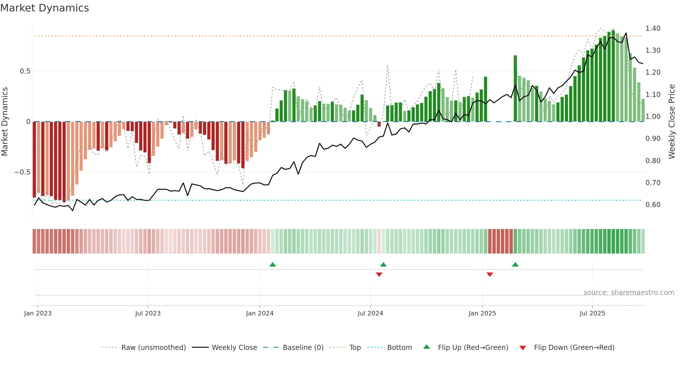Click the Jan 2024 x-axis label

(260, 313)
